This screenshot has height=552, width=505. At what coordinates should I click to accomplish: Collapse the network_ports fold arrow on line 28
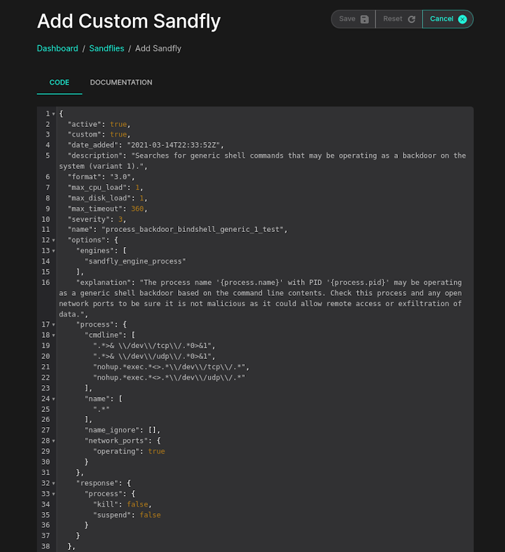coord(53,441)
